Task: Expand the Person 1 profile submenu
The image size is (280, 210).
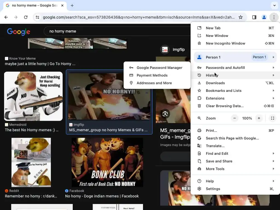Action: coord(235,57)
